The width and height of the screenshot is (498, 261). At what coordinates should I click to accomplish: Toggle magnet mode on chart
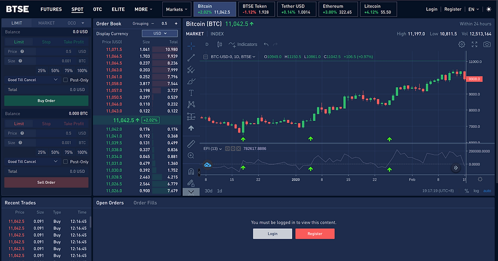click(x=191, y=171)
